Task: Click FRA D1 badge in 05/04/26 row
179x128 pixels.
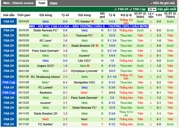Action: 8,21
